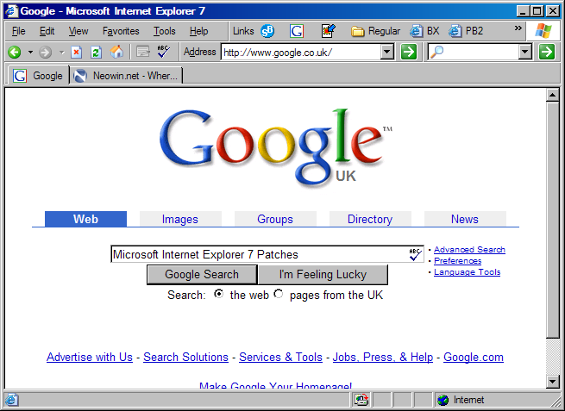Click in the Address bar URL field
Image resolution: width=565 pixels, height=411 pixels.
(301, 53)
